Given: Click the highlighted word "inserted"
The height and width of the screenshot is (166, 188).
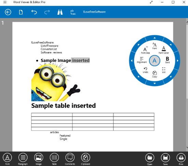Looking at the screenshot, I should coord(81,60).
